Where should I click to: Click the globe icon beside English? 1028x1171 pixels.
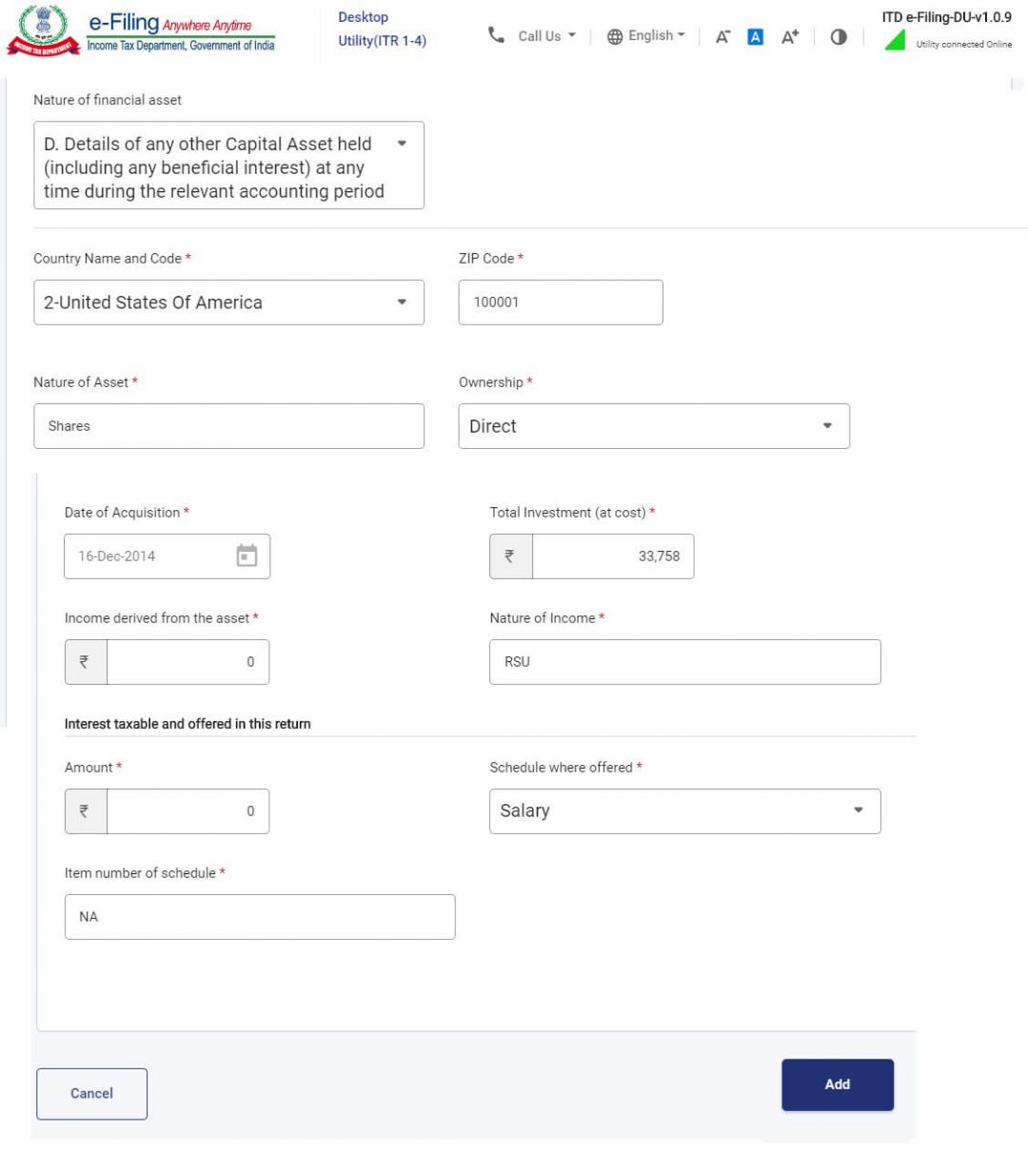click(x=615, y=36)
